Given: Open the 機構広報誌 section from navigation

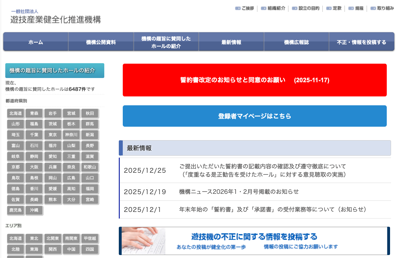Looking at the screenshot, I should [296, 42].
